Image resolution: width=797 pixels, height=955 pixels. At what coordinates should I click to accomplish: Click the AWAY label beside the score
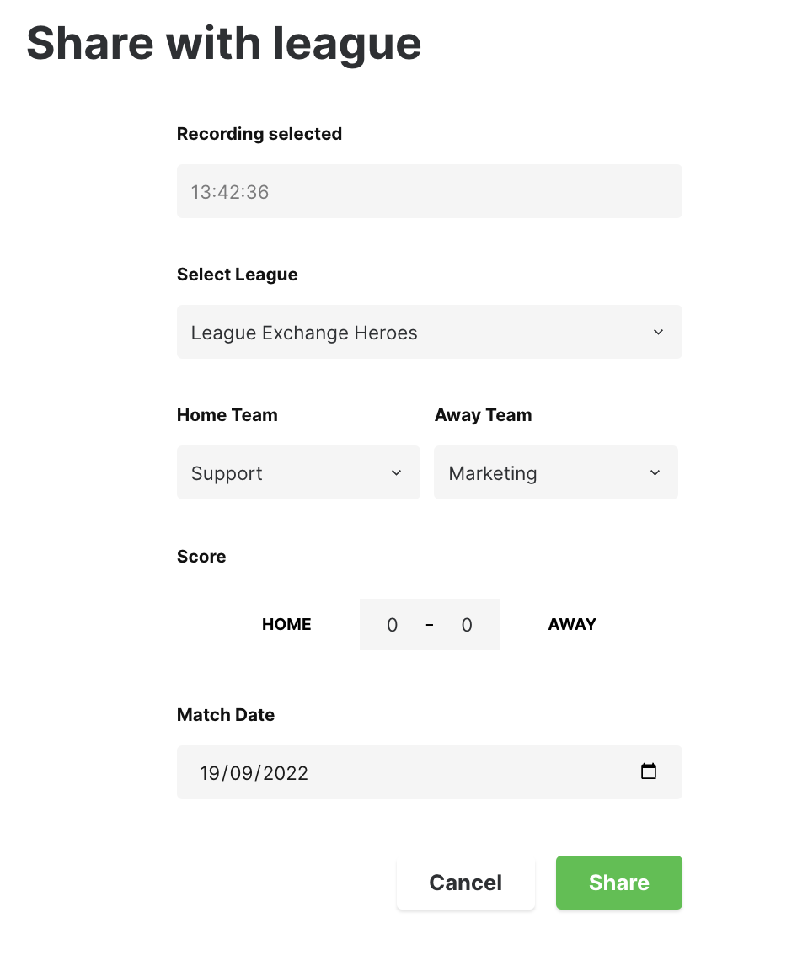(x=571, y=624)
